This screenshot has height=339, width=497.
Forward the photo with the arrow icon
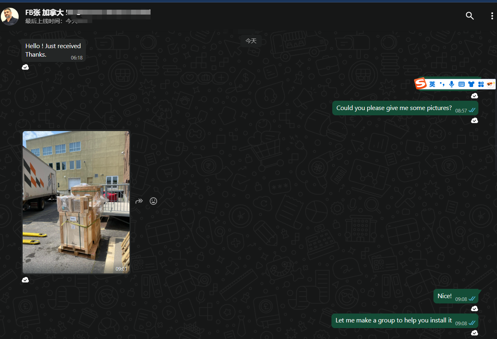pyautogui.click(x=139, y=201)
